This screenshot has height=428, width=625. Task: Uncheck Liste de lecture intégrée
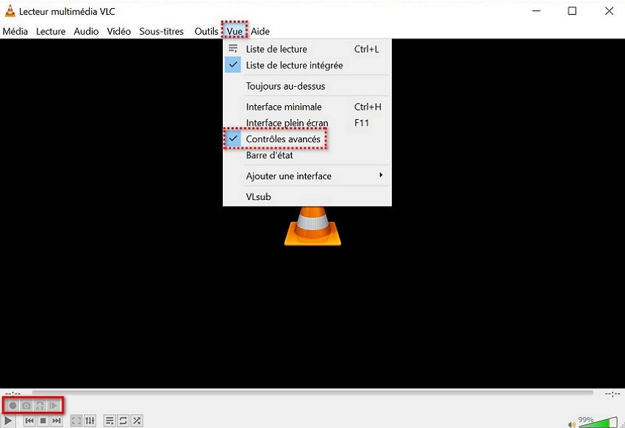[x=294, y=65]
